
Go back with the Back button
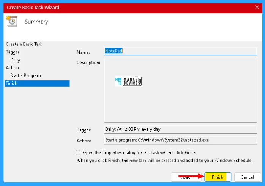point(186,177)
